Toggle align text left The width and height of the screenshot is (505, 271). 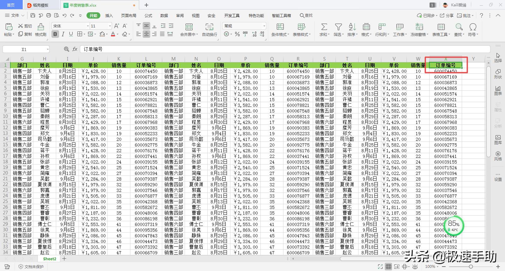[x=139, y=34]
